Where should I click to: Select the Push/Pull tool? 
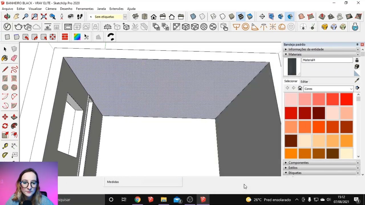point(14,117)
